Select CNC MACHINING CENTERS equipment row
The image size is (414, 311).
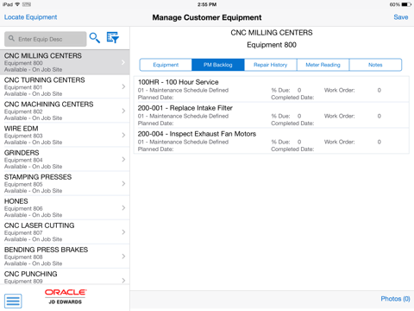[x=65, y=111]
